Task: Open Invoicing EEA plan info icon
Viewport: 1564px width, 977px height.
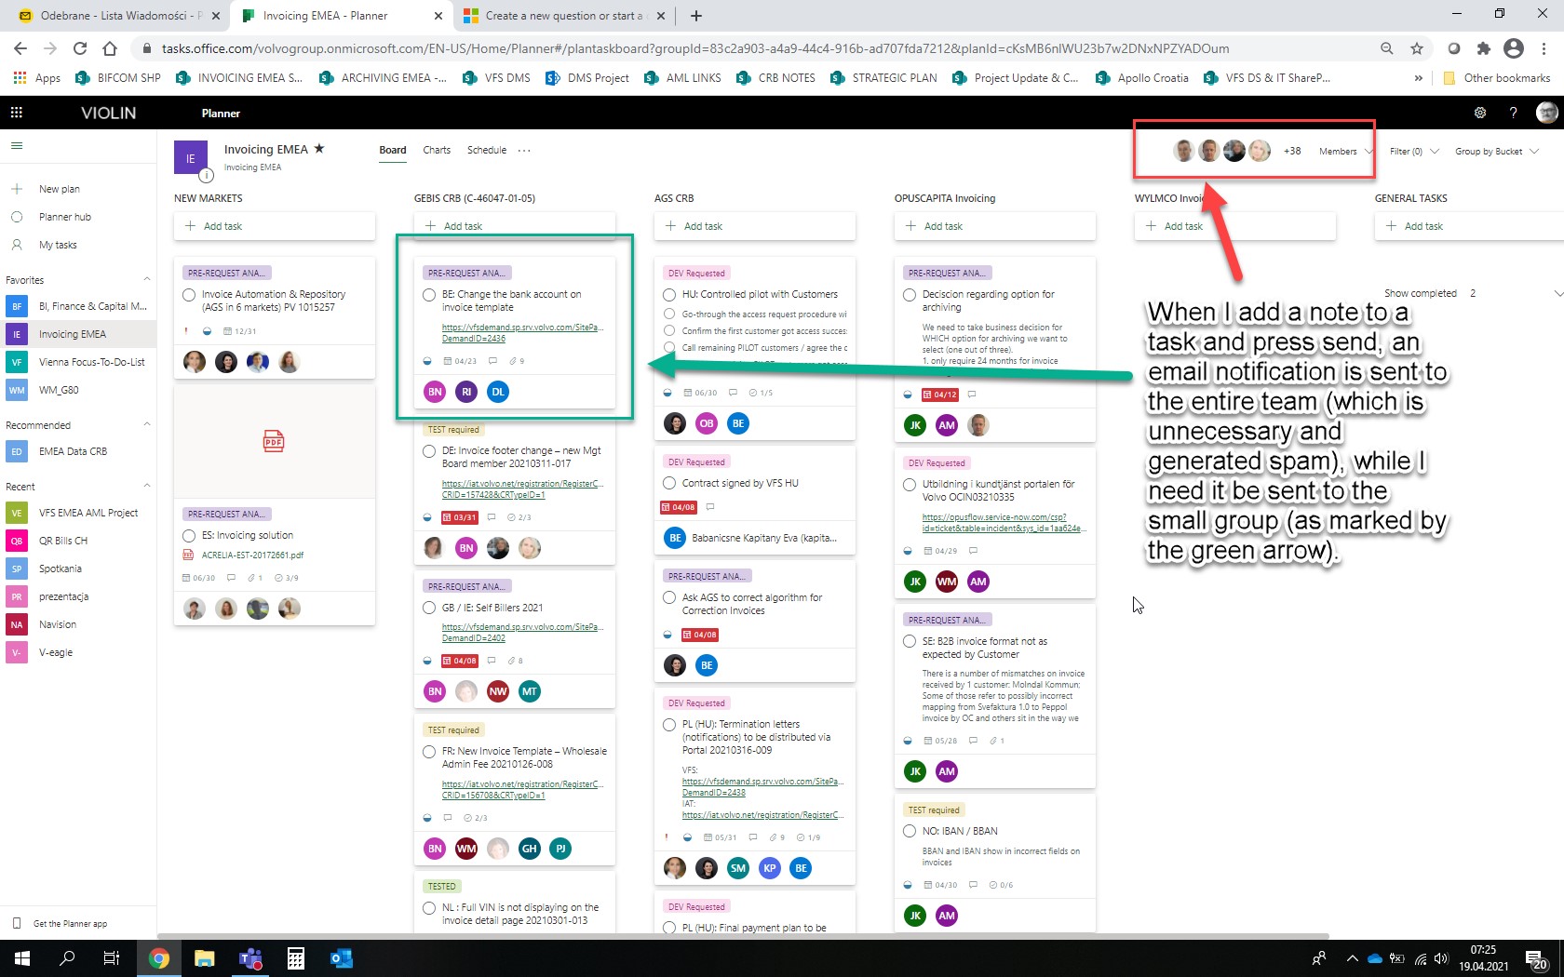Action: pos(207,174)
